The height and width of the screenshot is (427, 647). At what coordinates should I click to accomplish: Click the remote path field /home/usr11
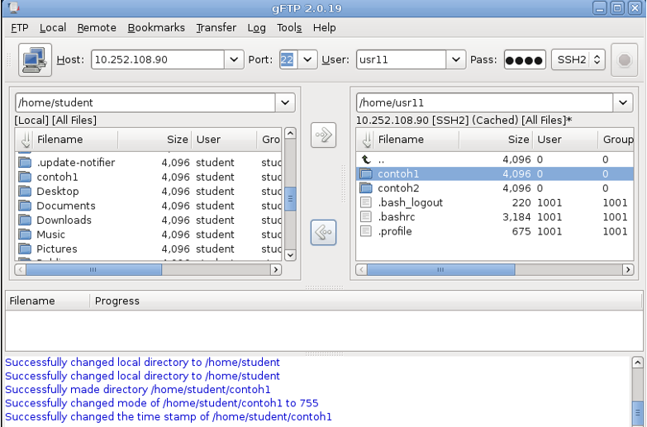tap(485, 102)
